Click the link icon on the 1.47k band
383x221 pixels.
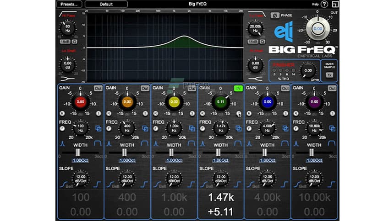click(x=238, y=128)
